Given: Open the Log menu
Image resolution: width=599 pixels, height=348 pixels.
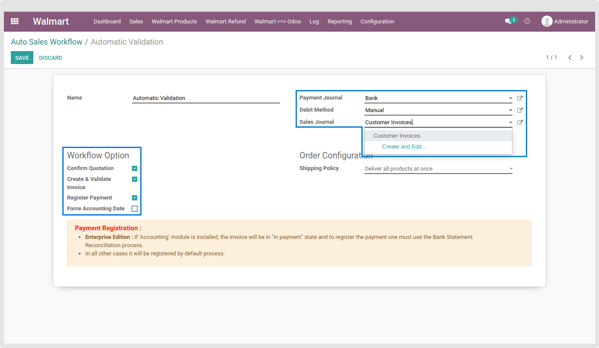Looking at the screenshot, I should pos(314,21).
